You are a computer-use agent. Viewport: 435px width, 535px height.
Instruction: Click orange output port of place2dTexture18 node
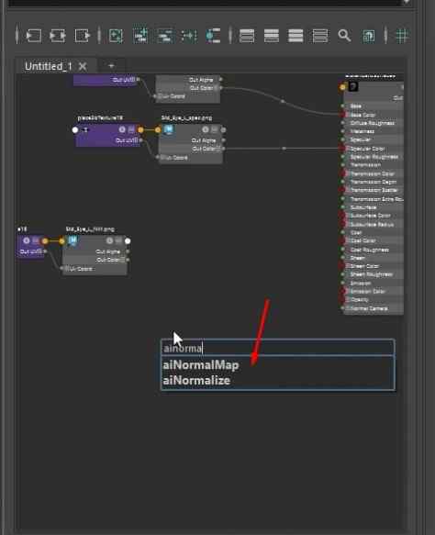(x=140, y=129)
